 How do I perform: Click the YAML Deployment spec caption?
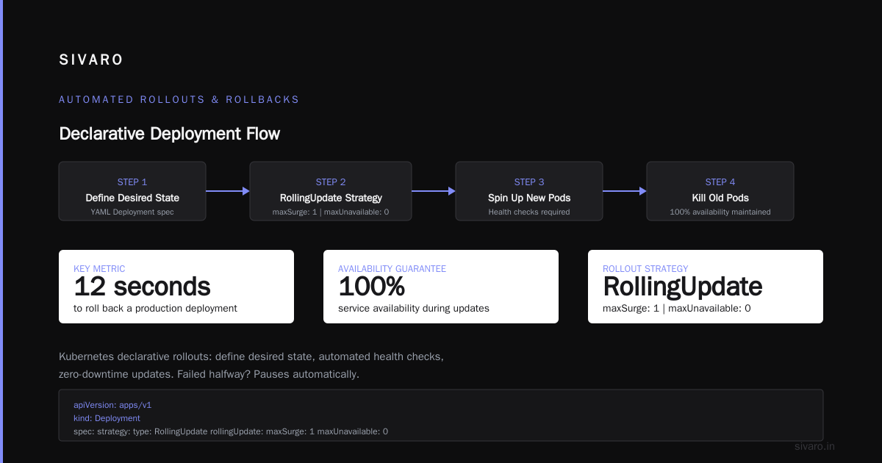point(132,212)
